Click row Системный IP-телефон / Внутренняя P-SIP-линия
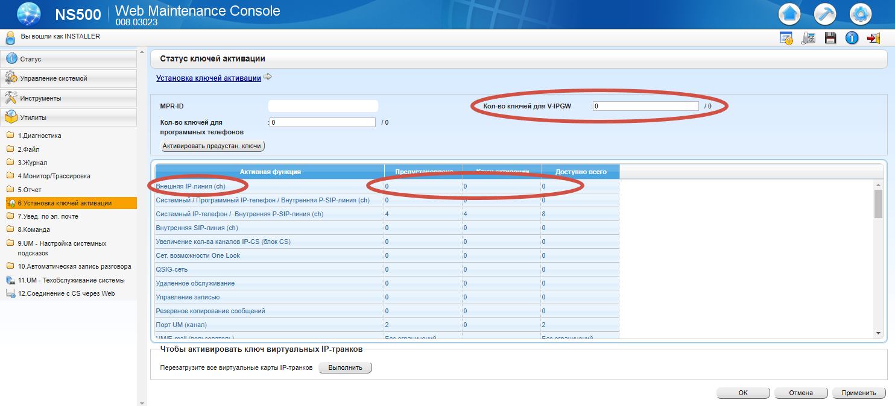 tap(387, 214)
